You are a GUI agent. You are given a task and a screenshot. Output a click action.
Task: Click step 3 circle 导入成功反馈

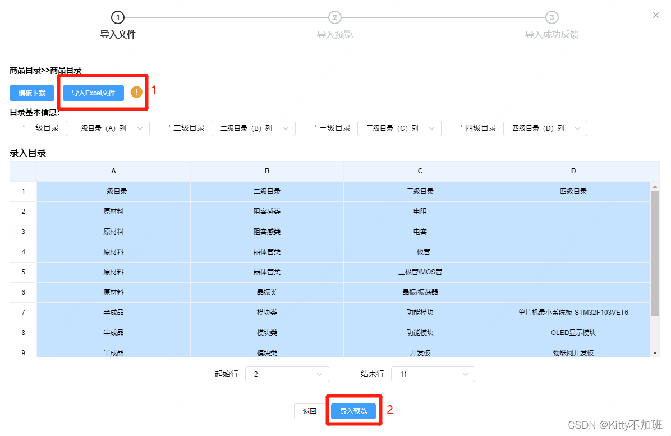click(551, 17)
